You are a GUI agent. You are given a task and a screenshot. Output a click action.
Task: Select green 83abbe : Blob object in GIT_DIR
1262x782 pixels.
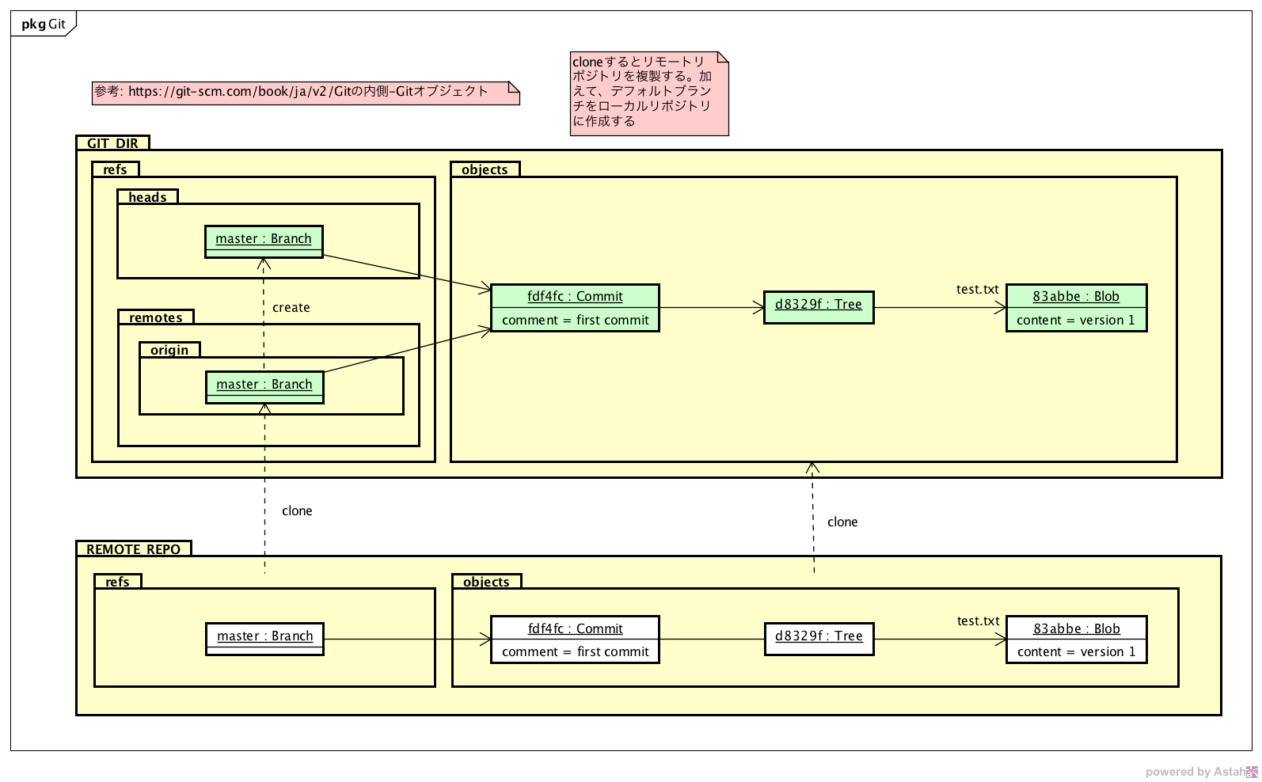[x=1075, y=308]
